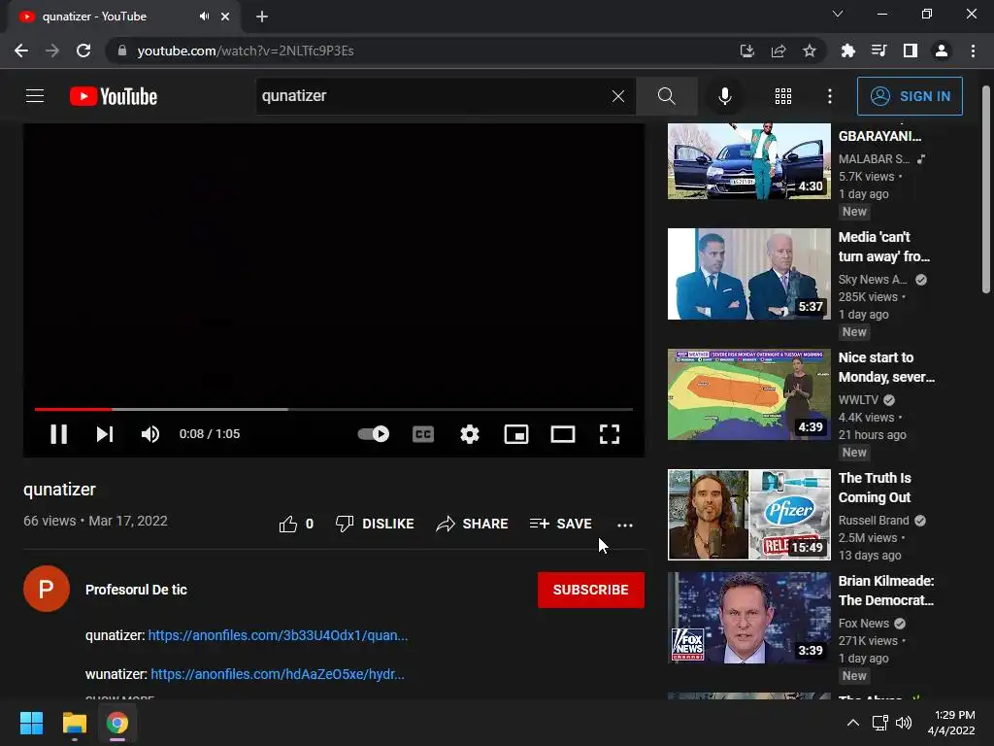Switch to theater mode
Viewport: 994px width, 746px height.
pyautogui.click(x=563, y=434)
